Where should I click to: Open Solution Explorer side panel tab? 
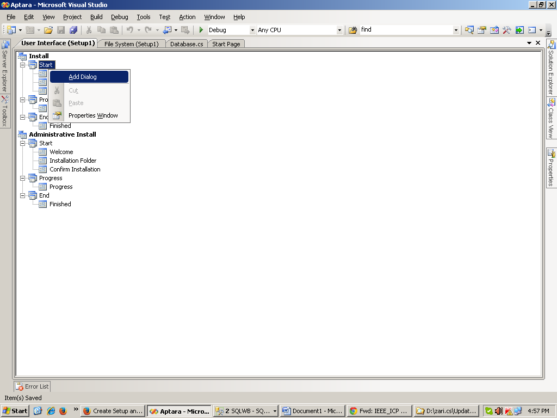(x=552, y=67)
